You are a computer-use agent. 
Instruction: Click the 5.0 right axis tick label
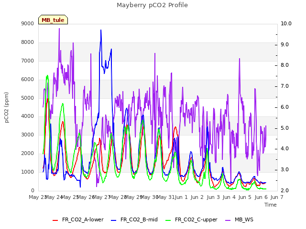(x=284, y=128)
